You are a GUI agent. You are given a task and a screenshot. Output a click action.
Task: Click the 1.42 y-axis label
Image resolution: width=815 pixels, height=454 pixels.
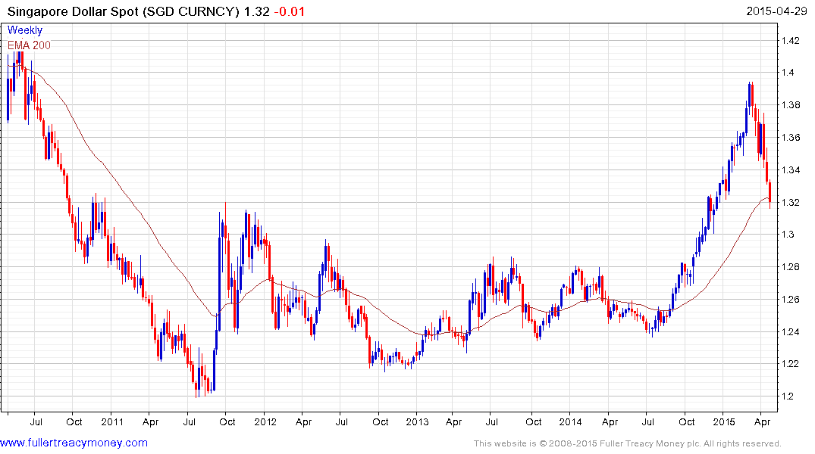[791, 40]
